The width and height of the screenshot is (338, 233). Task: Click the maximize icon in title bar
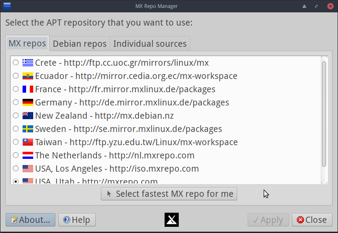(x=316, y=6)
